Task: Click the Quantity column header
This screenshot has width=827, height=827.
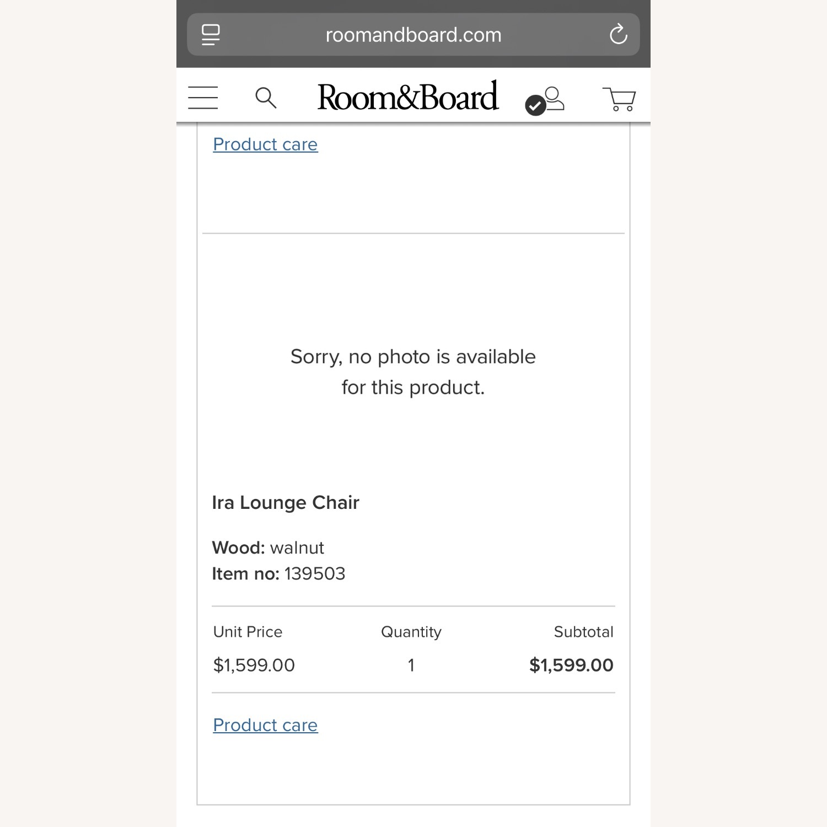Action: click(x=410, y=632)
